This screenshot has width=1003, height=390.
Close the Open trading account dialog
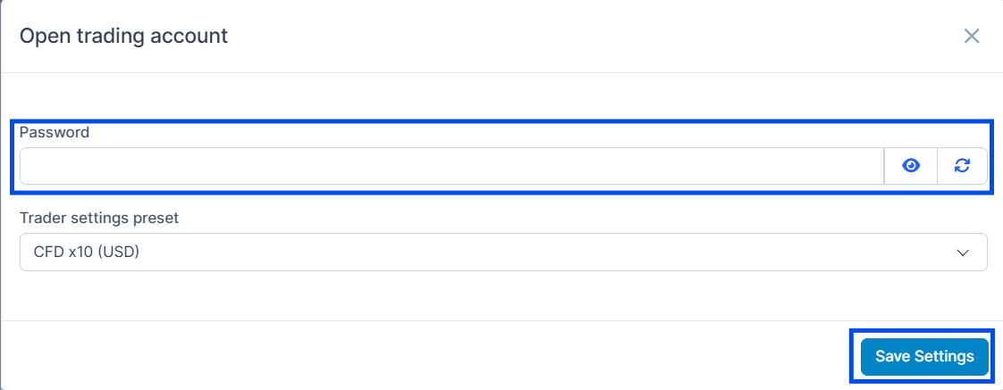972,37
